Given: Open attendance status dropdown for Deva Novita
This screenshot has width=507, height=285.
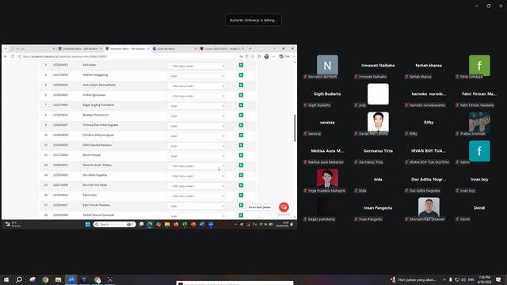Looking at the screenshot, I should click(x=196, y=166).
